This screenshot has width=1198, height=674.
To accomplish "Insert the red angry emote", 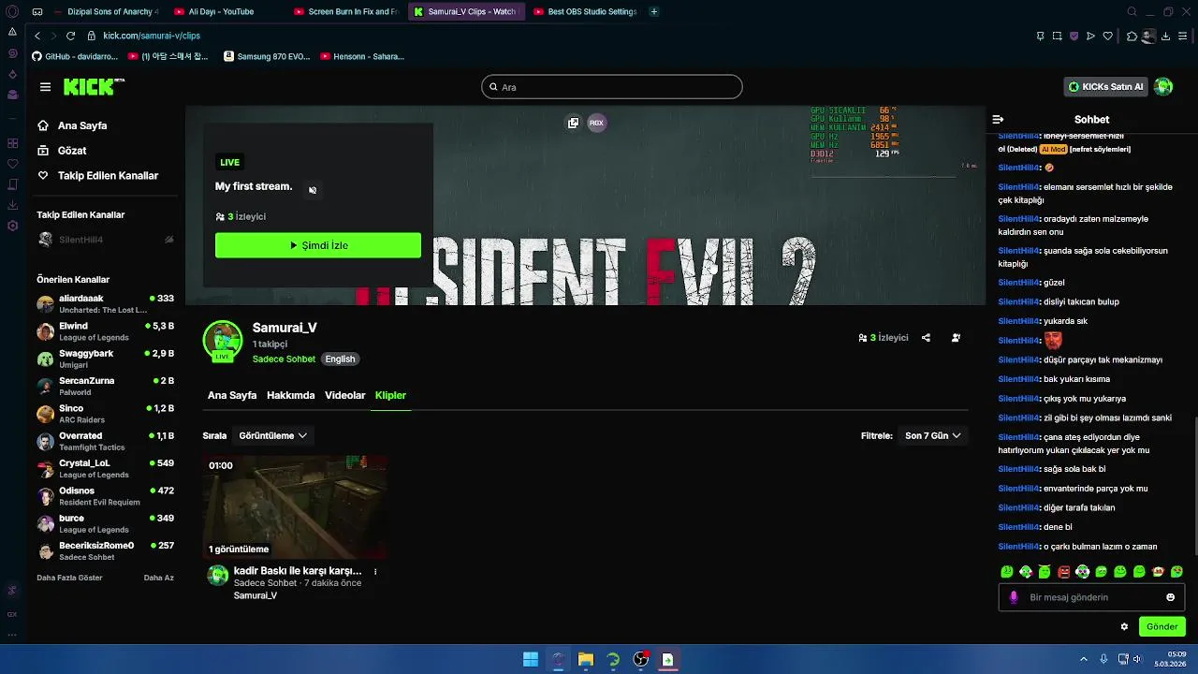I will (1063, 572).
